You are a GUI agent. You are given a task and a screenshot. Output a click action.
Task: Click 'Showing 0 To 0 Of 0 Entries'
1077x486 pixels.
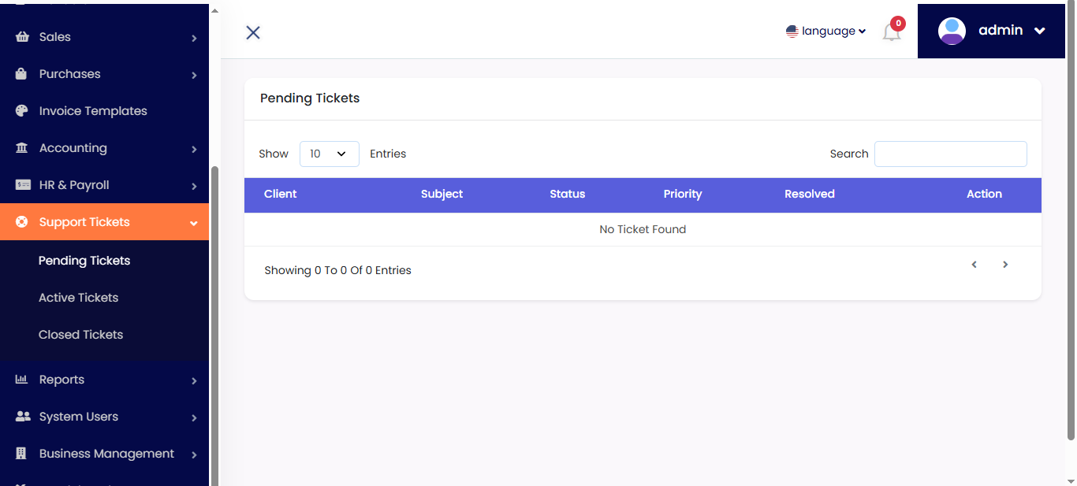[x=337, y=270]
